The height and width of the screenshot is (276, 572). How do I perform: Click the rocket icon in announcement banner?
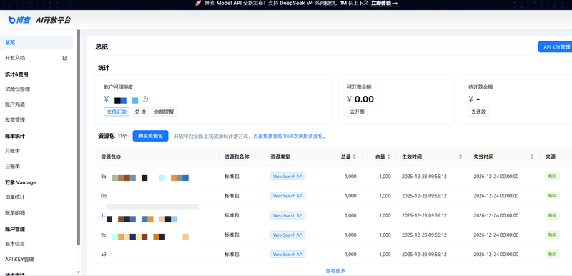click(198, 4)
